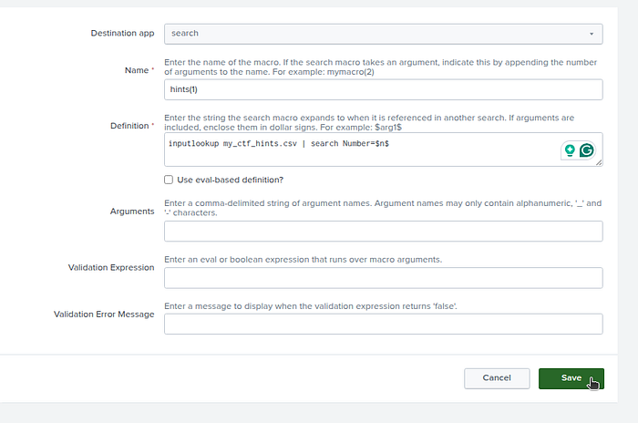Click the 'Validation Expression' field label
Image resolution: width=638 pixels, height=423 pixels.
pyautogui.click(x=111, y=267)
